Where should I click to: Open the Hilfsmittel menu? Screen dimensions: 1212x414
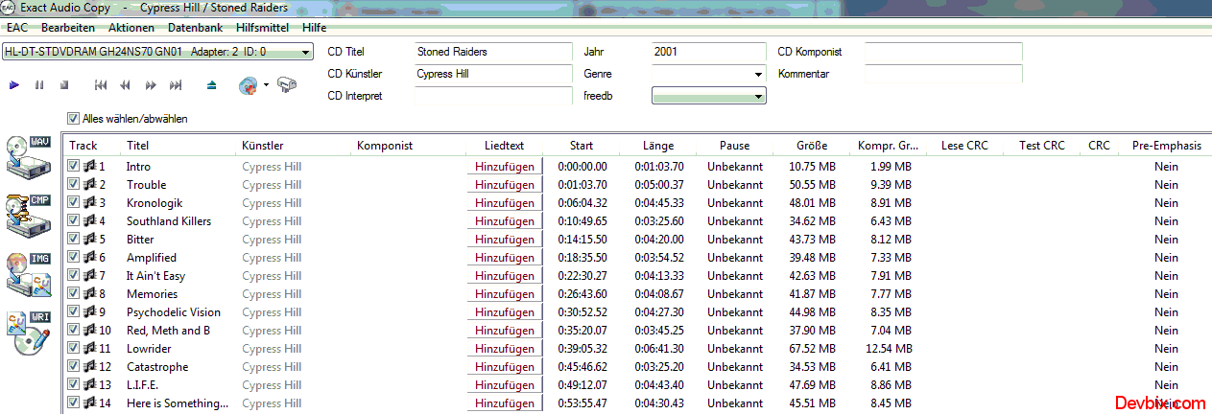click(x=263, y=28)
